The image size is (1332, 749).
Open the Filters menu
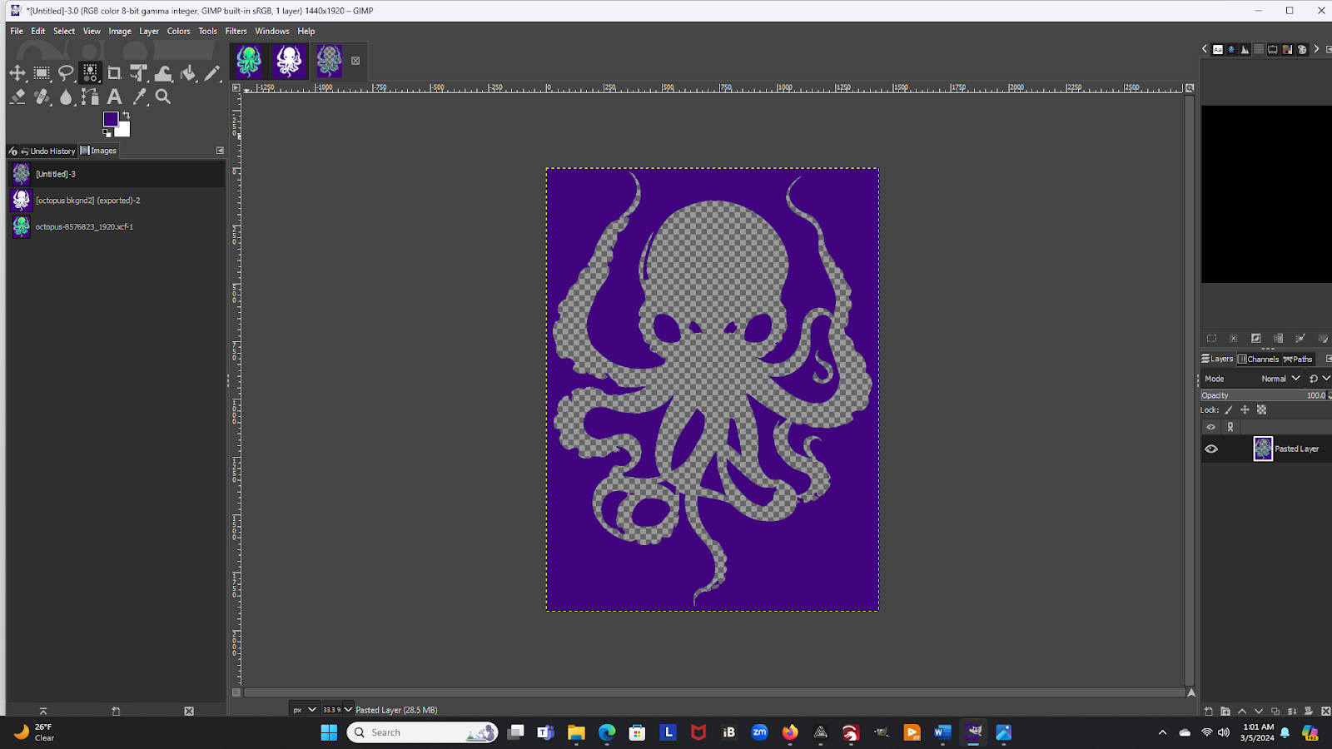pos(236,31)
